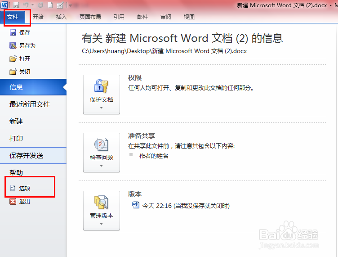338x257 pixels.
Task: Click the 检查问题 checklist icon
Action: (101, 144)
